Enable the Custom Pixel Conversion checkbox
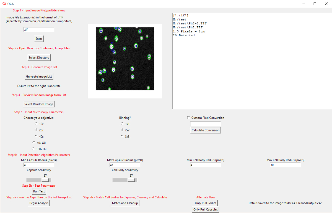Image resolution: width=332 pixels, height=213 pixels. tap(189, 118)
